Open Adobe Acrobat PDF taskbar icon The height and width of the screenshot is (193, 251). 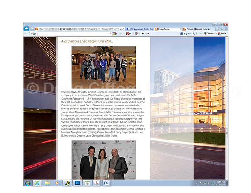tap(97, 183)
